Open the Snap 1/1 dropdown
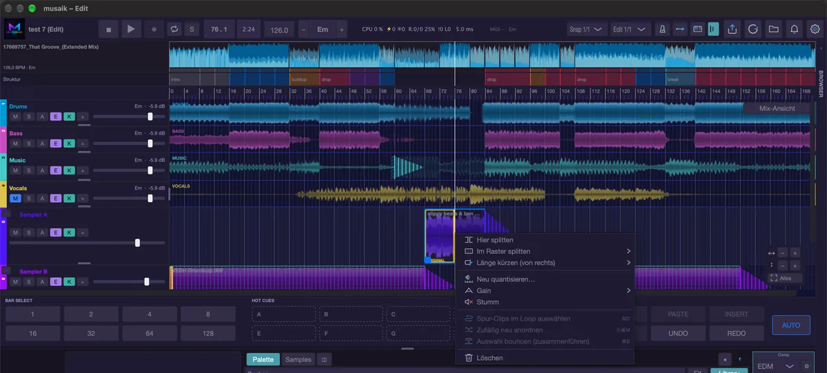Screen dimensions: 827x373 tap(586, 30)
